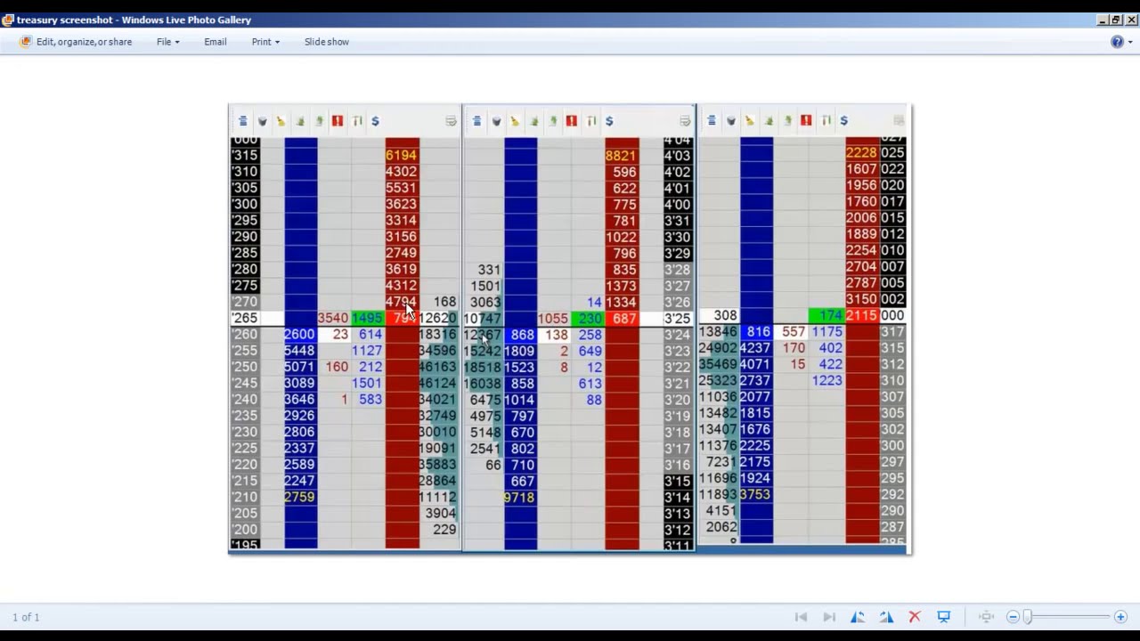Click the yellow 3753 bid cell
This screenshot has width=1140, height=641.
(x=755, y=495)
